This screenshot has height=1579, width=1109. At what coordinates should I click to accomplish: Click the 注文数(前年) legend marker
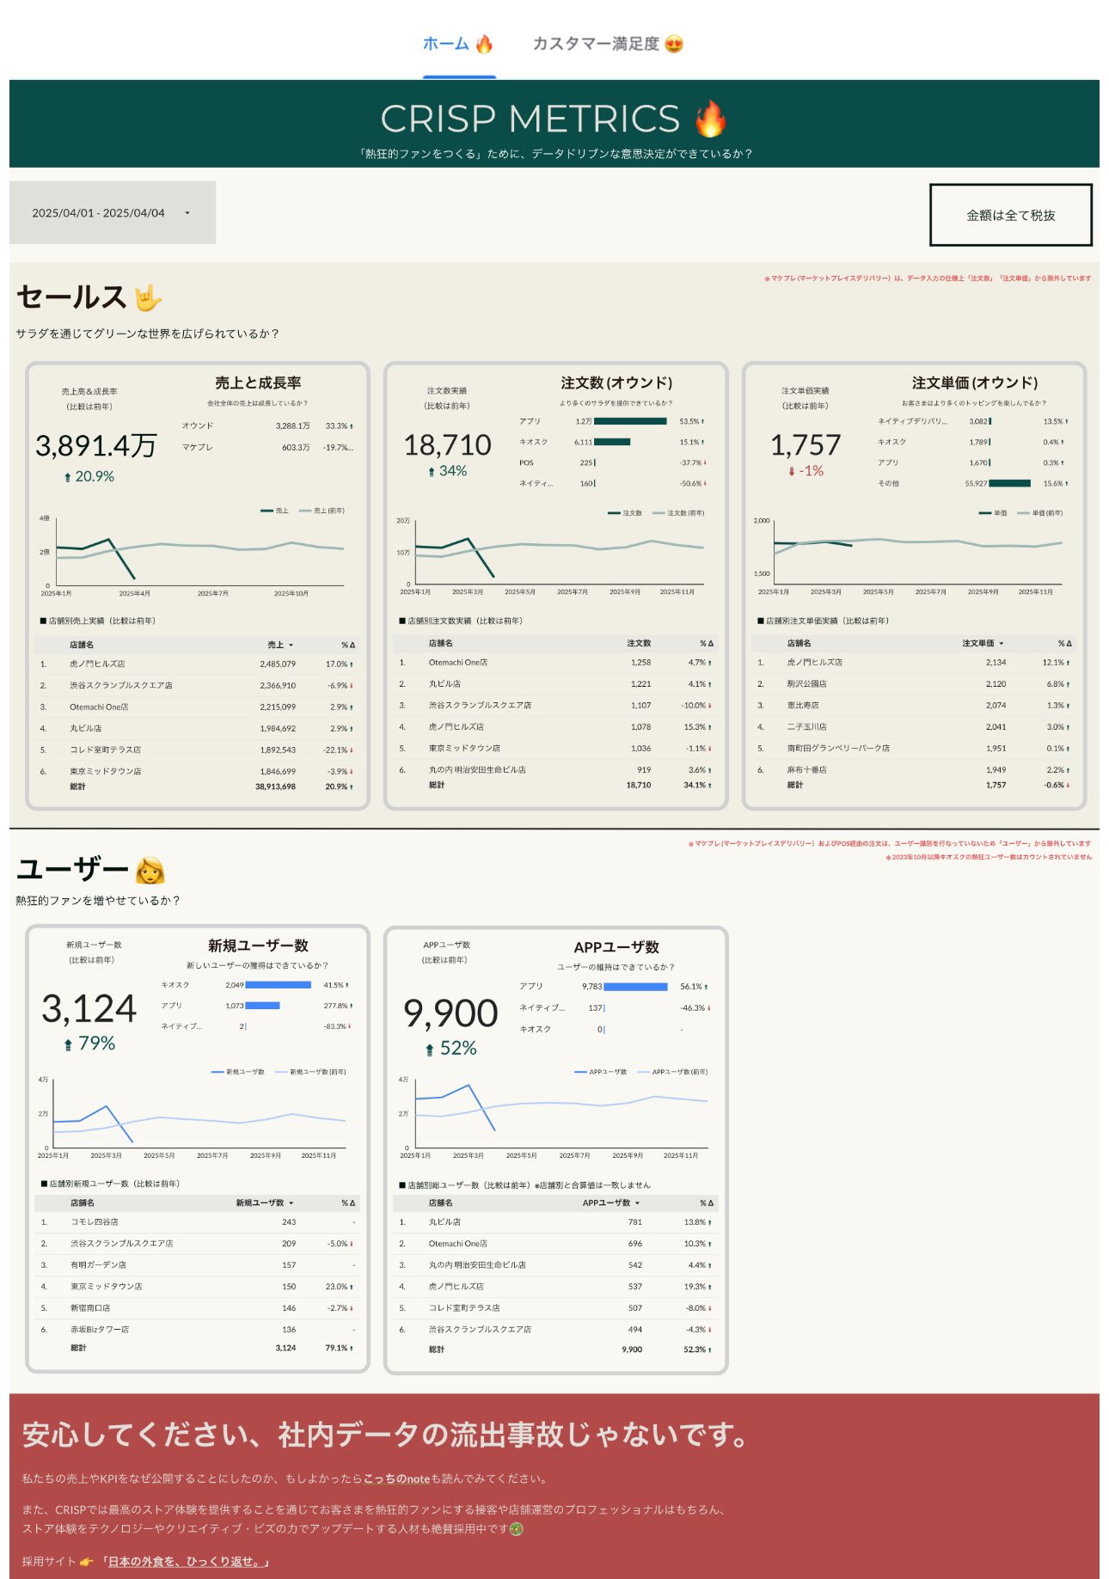point(659,513)
